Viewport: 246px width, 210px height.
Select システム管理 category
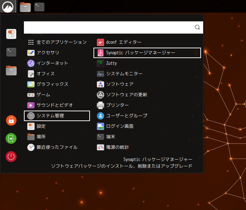coord(57,116)
